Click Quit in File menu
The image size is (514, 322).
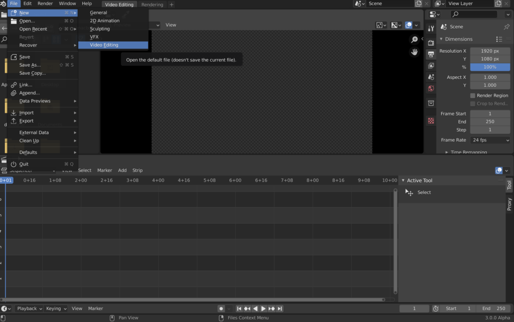point(43,164)
